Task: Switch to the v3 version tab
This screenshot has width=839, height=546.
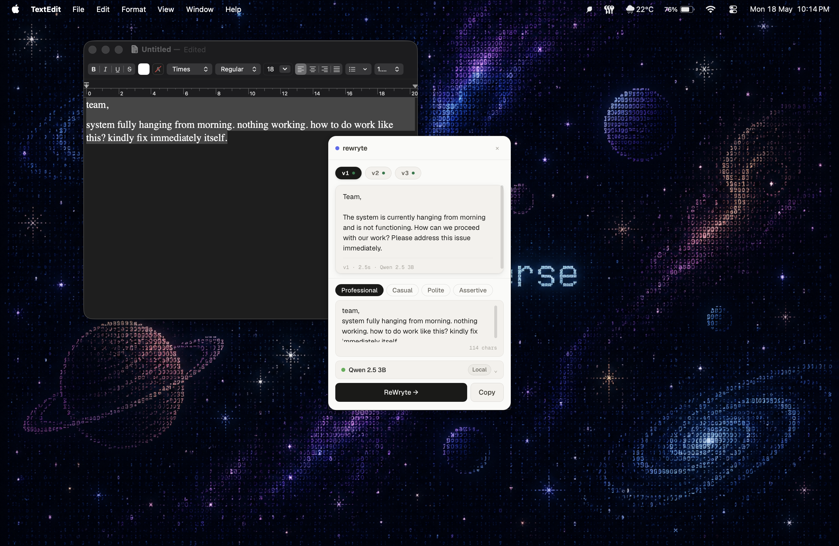Action: coord(408,173)
